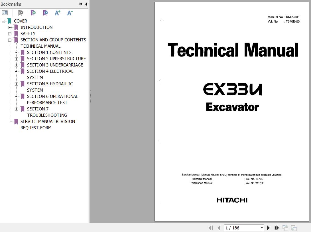Click the purple SAFETY bookmark icon

tap(16, 34)
